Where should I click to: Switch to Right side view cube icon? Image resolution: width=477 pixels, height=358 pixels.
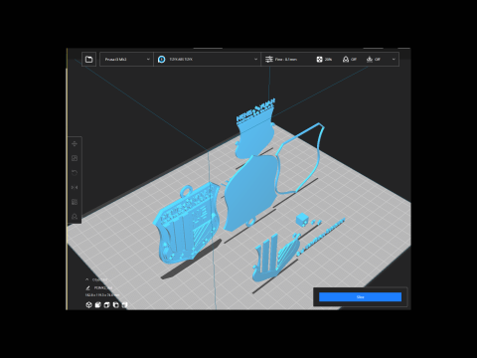pyautogui.click(x=124, y=305)
